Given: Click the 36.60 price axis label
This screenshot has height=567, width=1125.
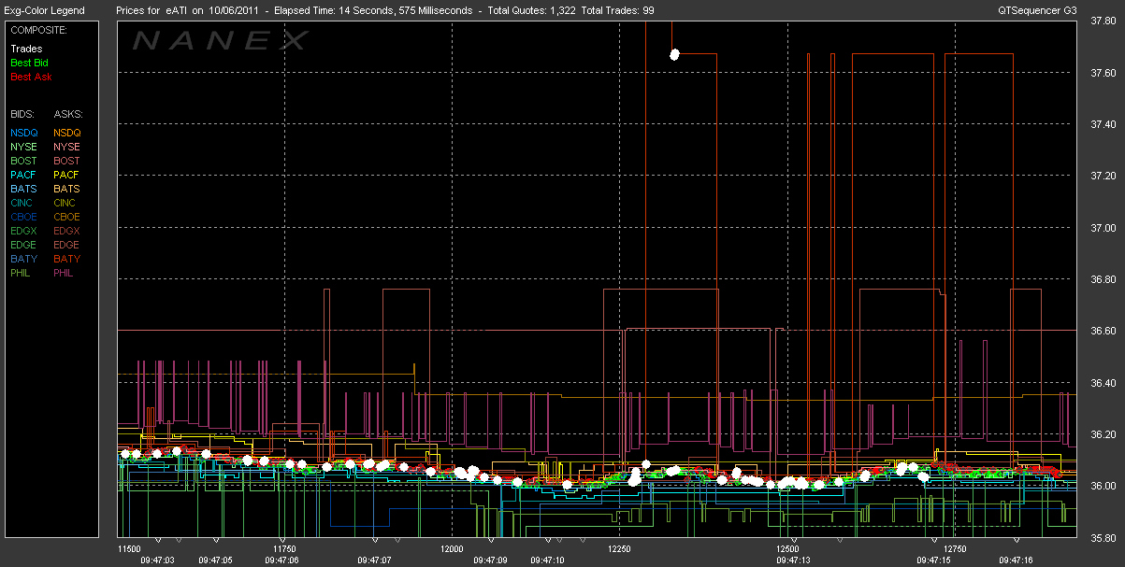Looking at the screenshot, I should (1103, 331).
